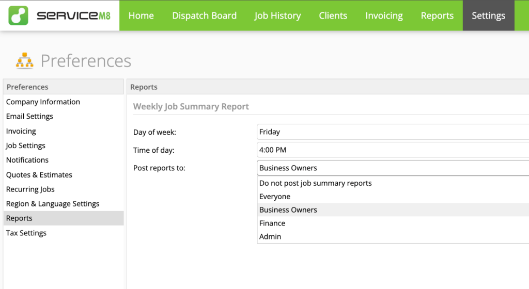Select Everyone from the dropdown list
This screenshot has height=289, width=529.
275,197
